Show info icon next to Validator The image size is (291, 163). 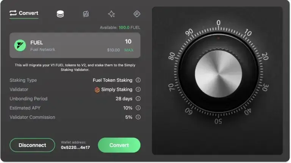138,89
